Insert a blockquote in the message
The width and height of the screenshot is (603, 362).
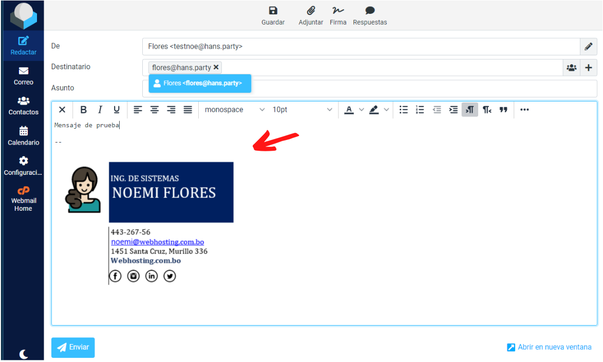(503, 110)
